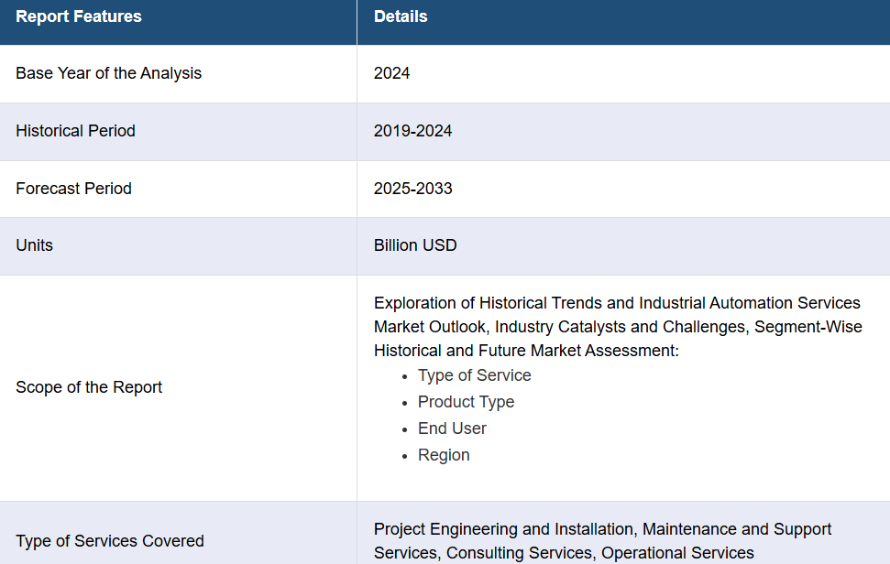Click the Details column header

point(401,16)
